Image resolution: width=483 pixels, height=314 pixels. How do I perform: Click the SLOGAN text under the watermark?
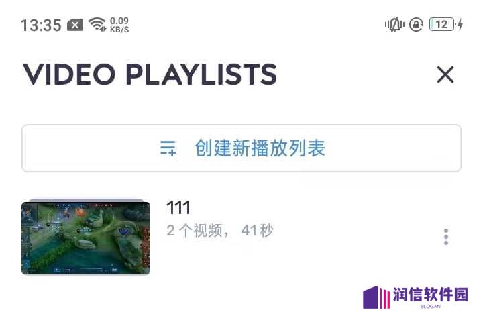pos(430,307)
